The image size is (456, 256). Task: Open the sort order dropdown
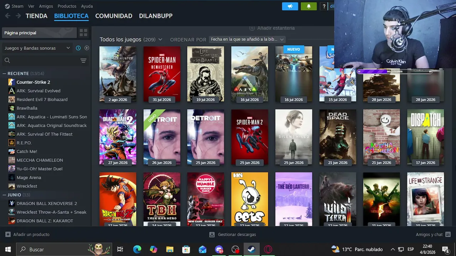(x=247, y=39)
